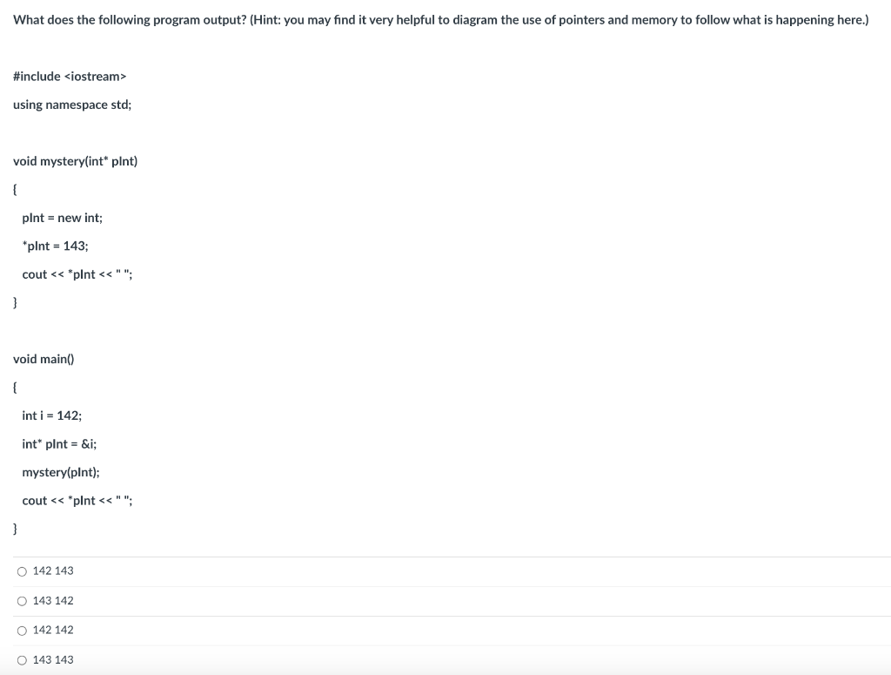Select the radio button for answer 143 143
The height and width of the screenshot is (675, 891).
tap(21, 659)
